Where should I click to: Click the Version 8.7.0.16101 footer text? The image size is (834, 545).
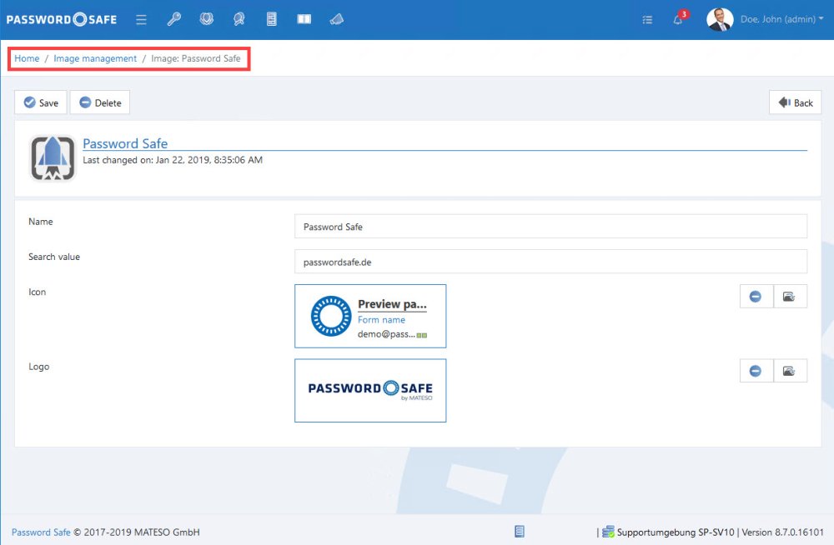coord(783,532)
